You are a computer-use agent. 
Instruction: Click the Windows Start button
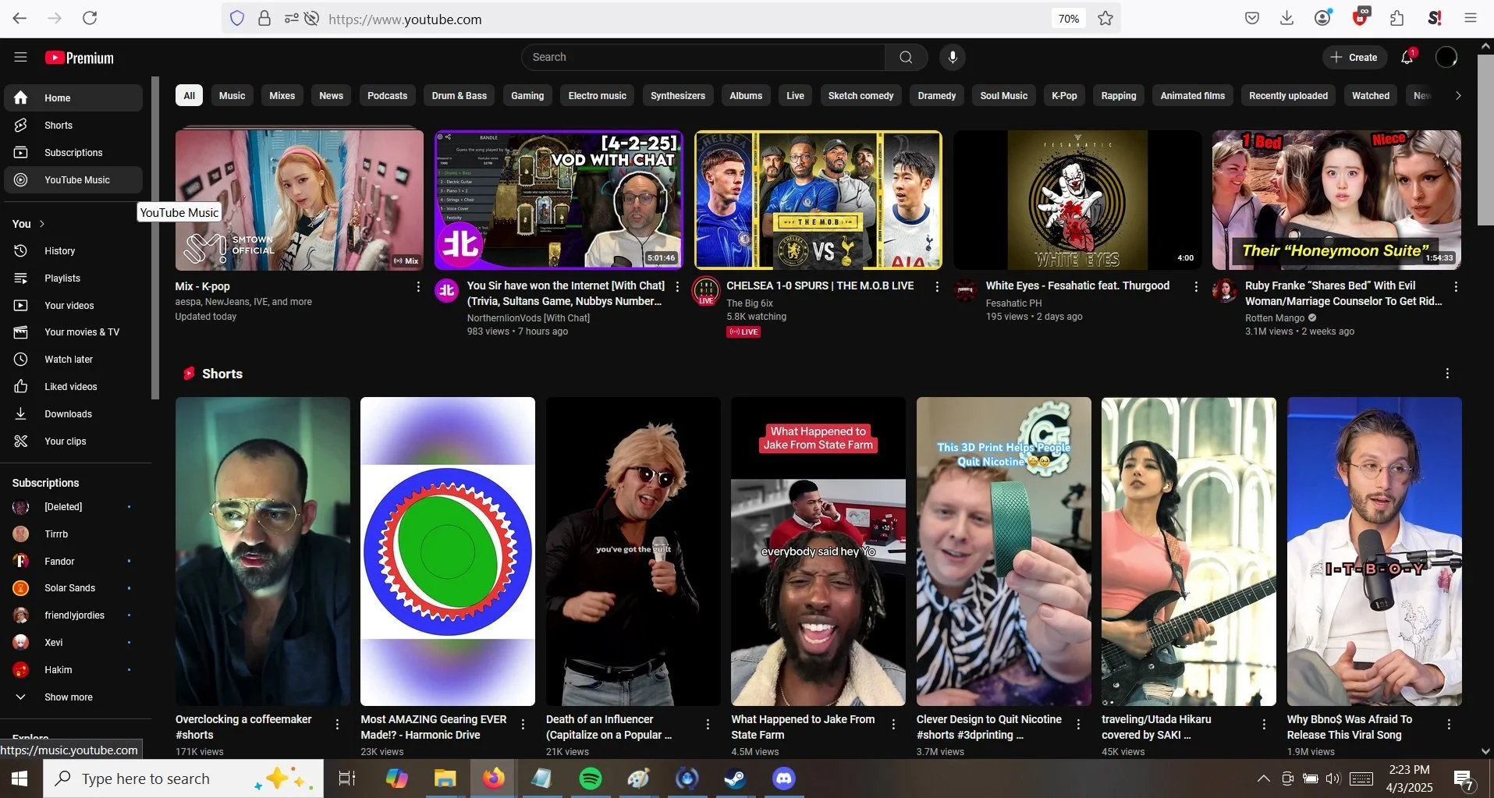tap(20, 778)
